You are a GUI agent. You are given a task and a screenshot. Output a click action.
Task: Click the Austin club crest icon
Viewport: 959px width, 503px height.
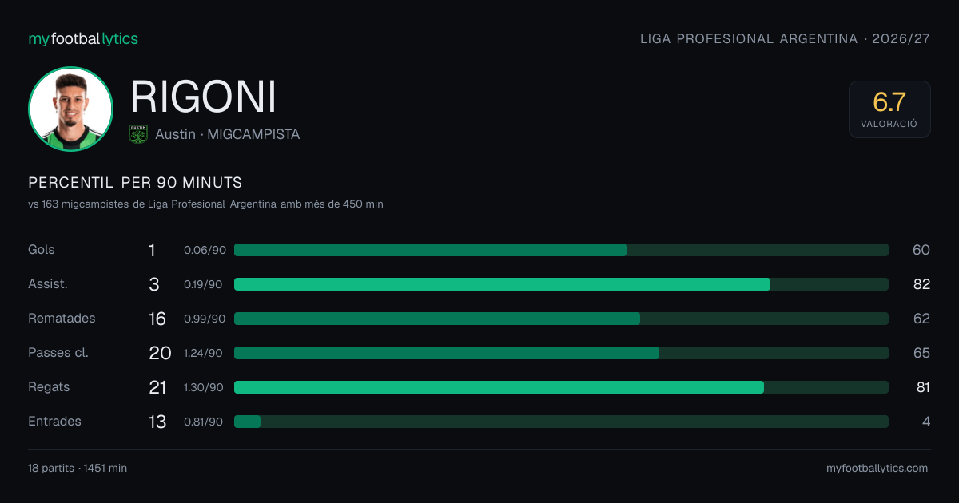138,134
